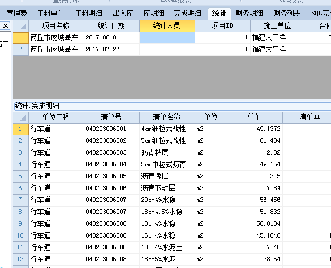Click the 5cm中粒式沥青 cell
This screenshot has height=268, width=331.
click(x=167, y=165)
